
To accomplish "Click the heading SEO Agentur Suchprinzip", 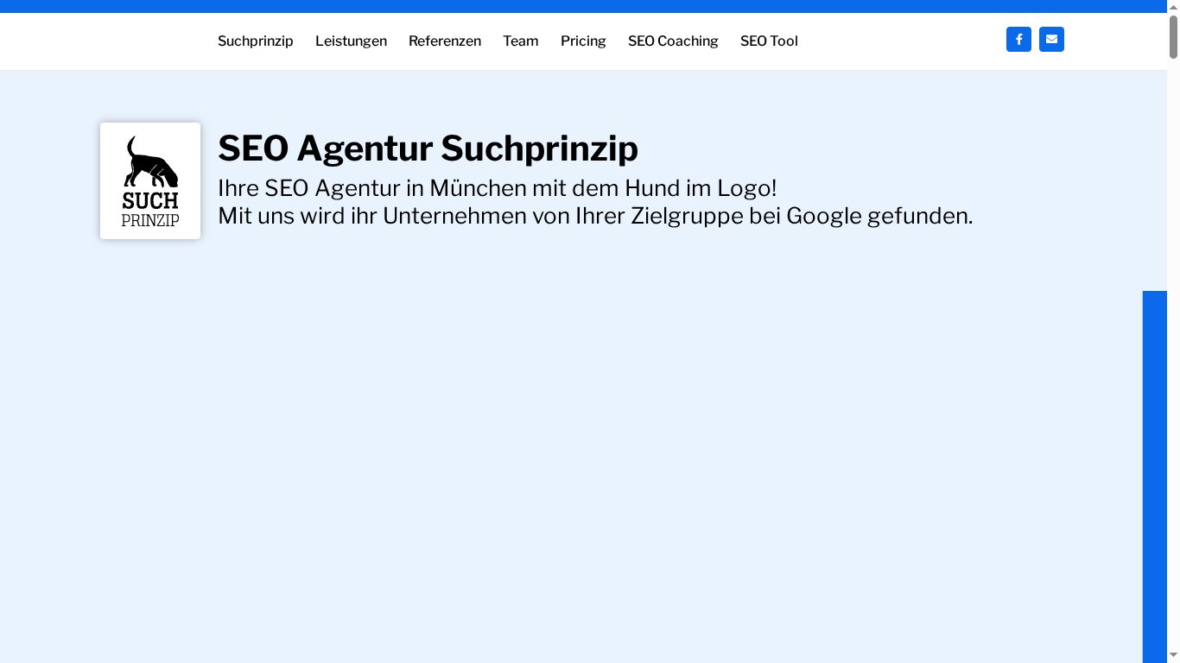I will click(x=428, y=148).
